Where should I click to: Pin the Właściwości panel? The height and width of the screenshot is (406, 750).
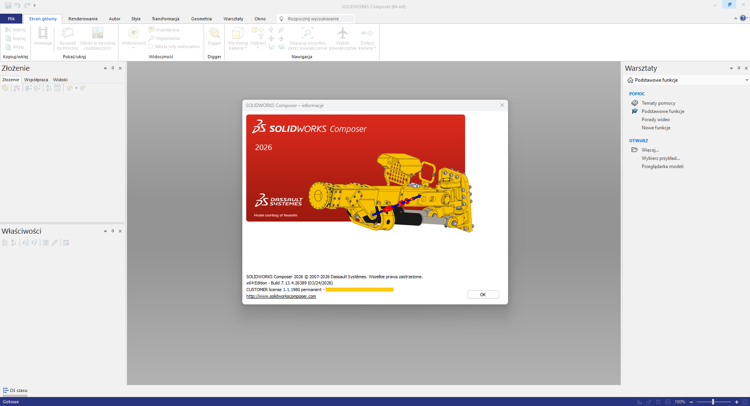pos(113,231)
